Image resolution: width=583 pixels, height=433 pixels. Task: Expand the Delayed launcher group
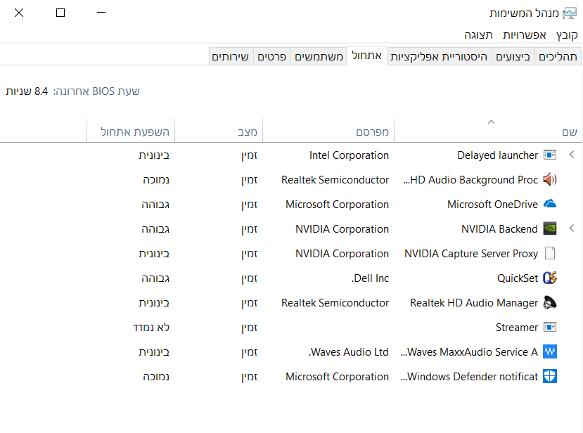pyautogui.click(x=571, y=155)
